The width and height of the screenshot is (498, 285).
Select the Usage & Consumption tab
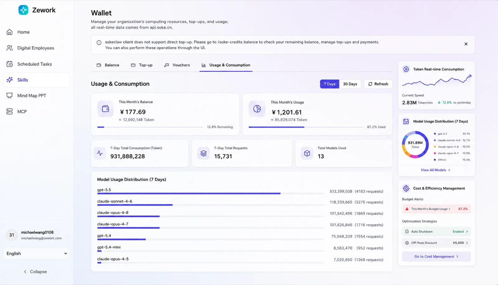pyautogui.click(x=226, y=65)
